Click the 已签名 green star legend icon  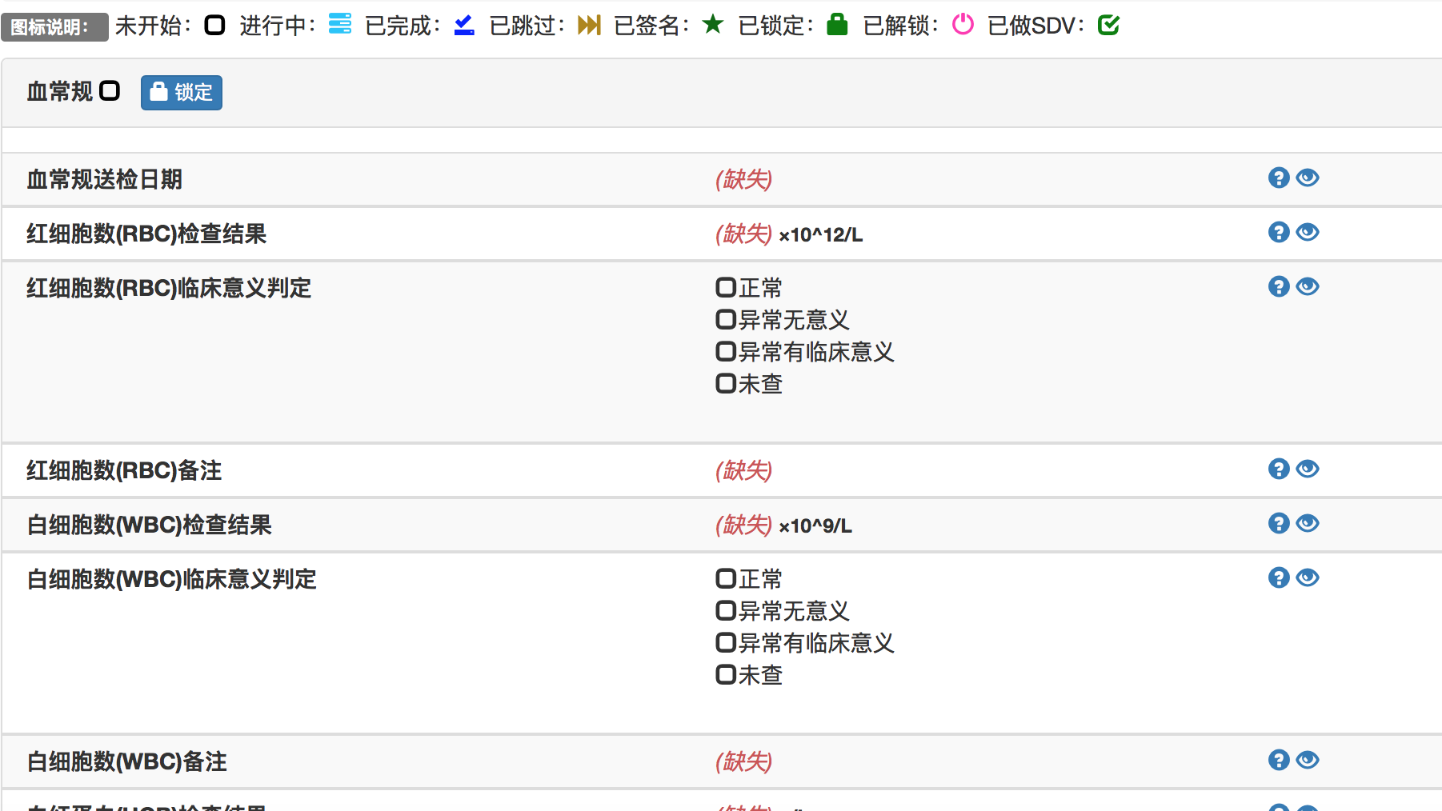[x=713, y=24]
